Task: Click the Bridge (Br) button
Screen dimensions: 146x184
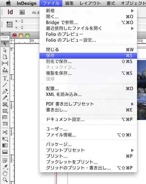Action: (22, 12)
